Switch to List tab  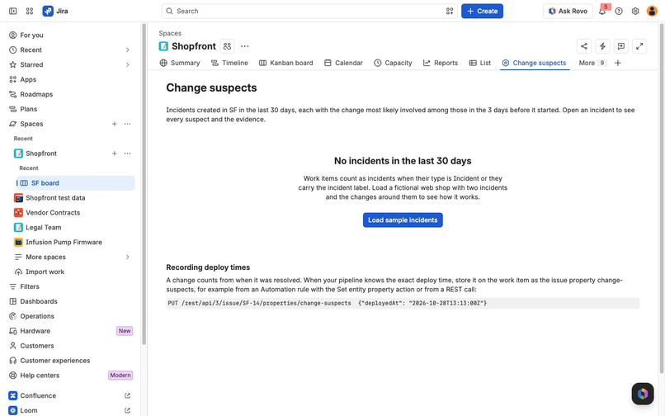click(480, 63)
